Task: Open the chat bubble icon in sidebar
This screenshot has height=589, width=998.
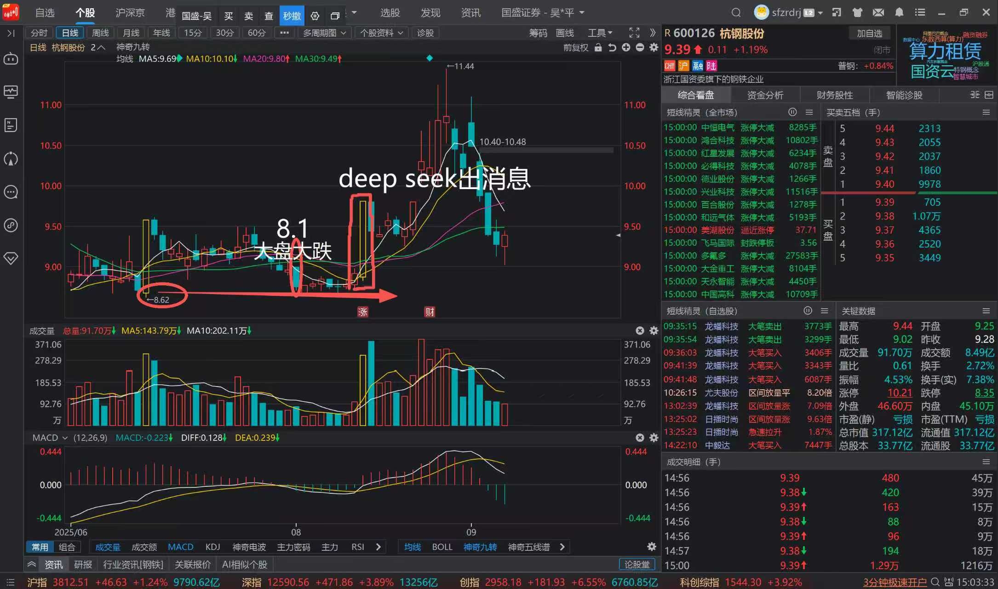Action: click(x=11, y=192)
